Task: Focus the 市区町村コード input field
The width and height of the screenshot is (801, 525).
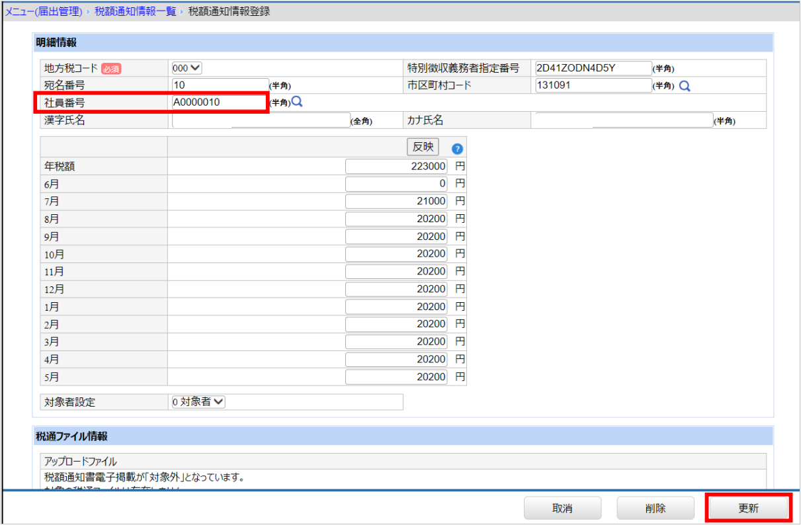Action: click(593, 85)
